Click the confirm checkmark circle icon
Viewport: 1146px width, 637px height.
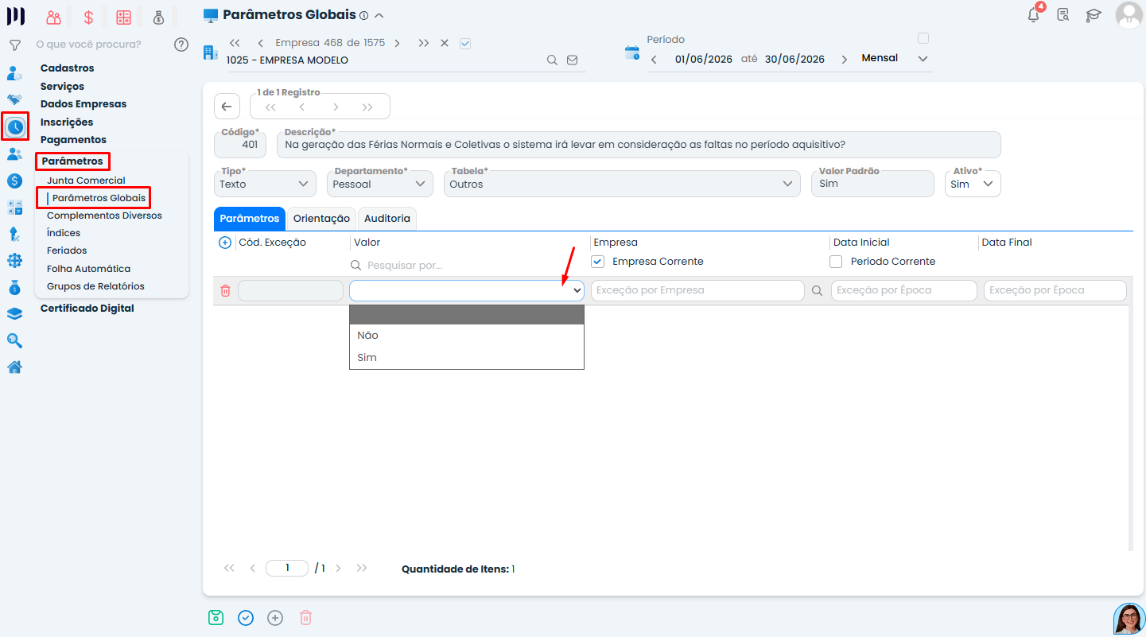246,617
